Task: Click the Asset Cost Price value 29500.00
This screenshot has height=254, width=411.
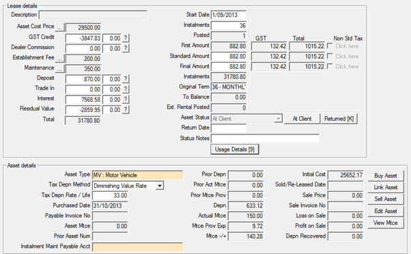Action: [x=83, y=27]
